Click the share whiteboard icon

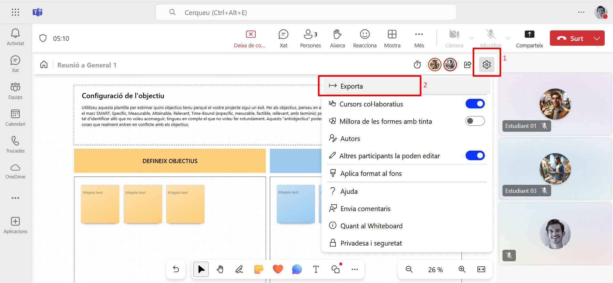468,65
